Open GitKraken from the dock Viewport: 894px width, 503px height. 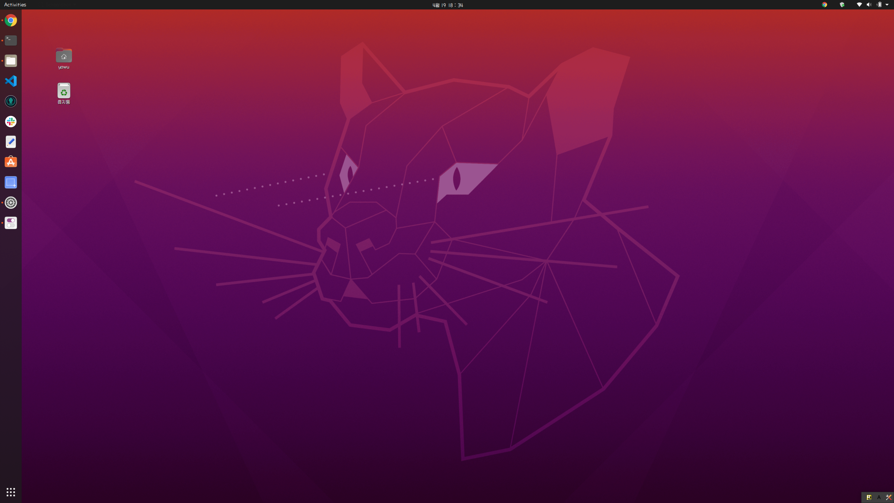[11, 101]
